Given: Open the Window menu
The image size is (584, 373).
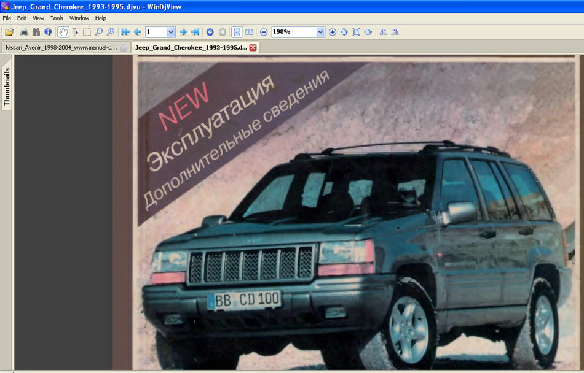Looking at the screenshot, I should click(79, 18).
